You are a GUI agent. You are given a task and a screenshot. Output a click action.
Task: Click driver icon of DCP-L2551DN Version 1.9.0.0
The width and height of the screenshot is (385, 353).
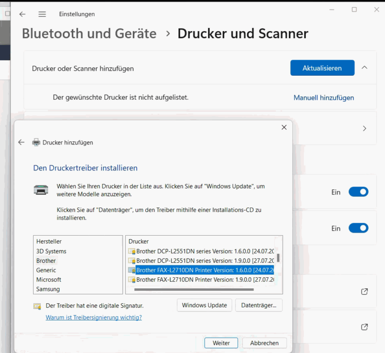[132, 261]
